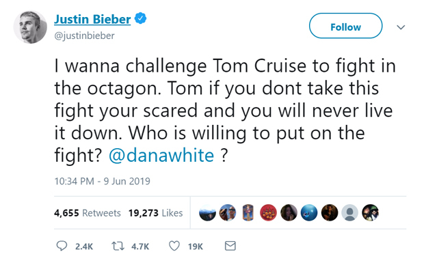The height and width of the screenshot is (267, 424).
Task: View the 19,273 Likes list
Action: click(156, 213)
